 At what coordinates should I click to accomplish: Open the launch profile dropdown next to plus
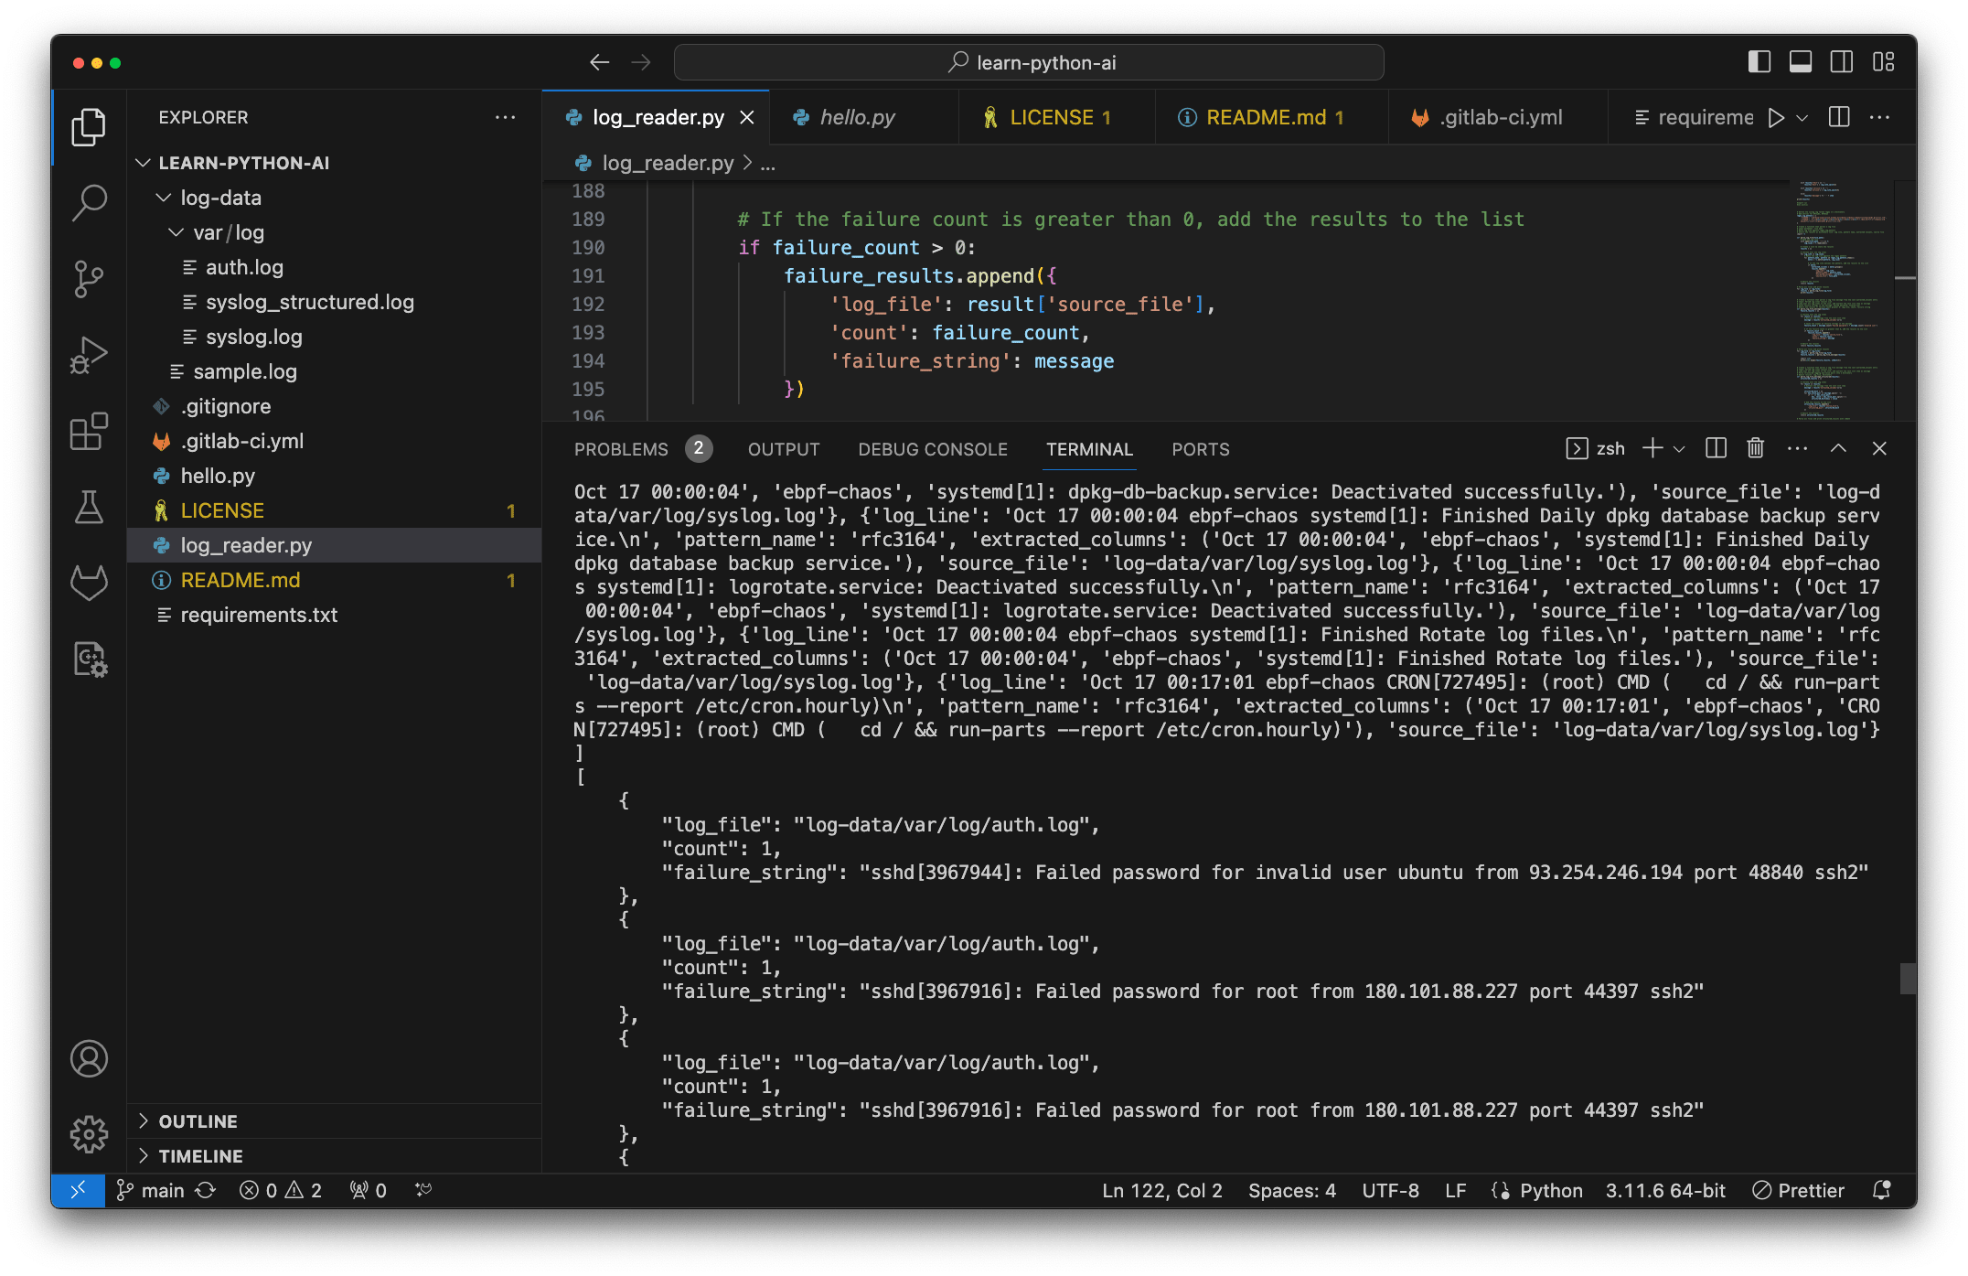pyautogui.click(x=1679, y=449)
